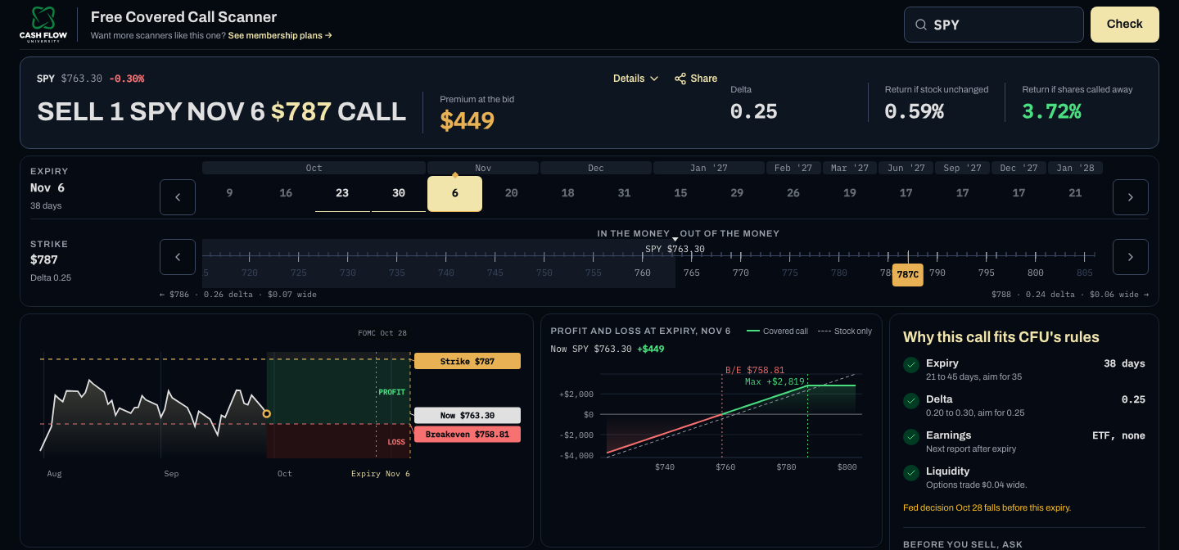Click the Fed decision Oct 28 notice
Viewport: 1179px width, 550px height.
(x=987, y=507)
